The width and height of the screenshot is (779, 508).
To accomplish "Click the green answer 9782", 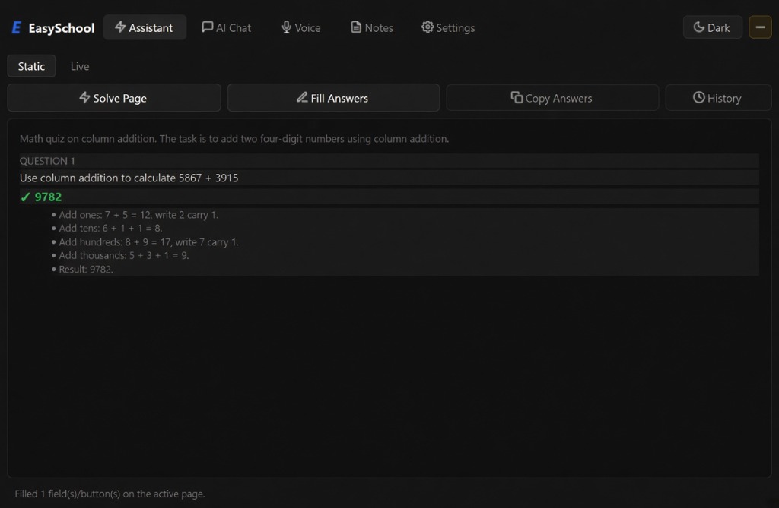I will pos(48,197).
